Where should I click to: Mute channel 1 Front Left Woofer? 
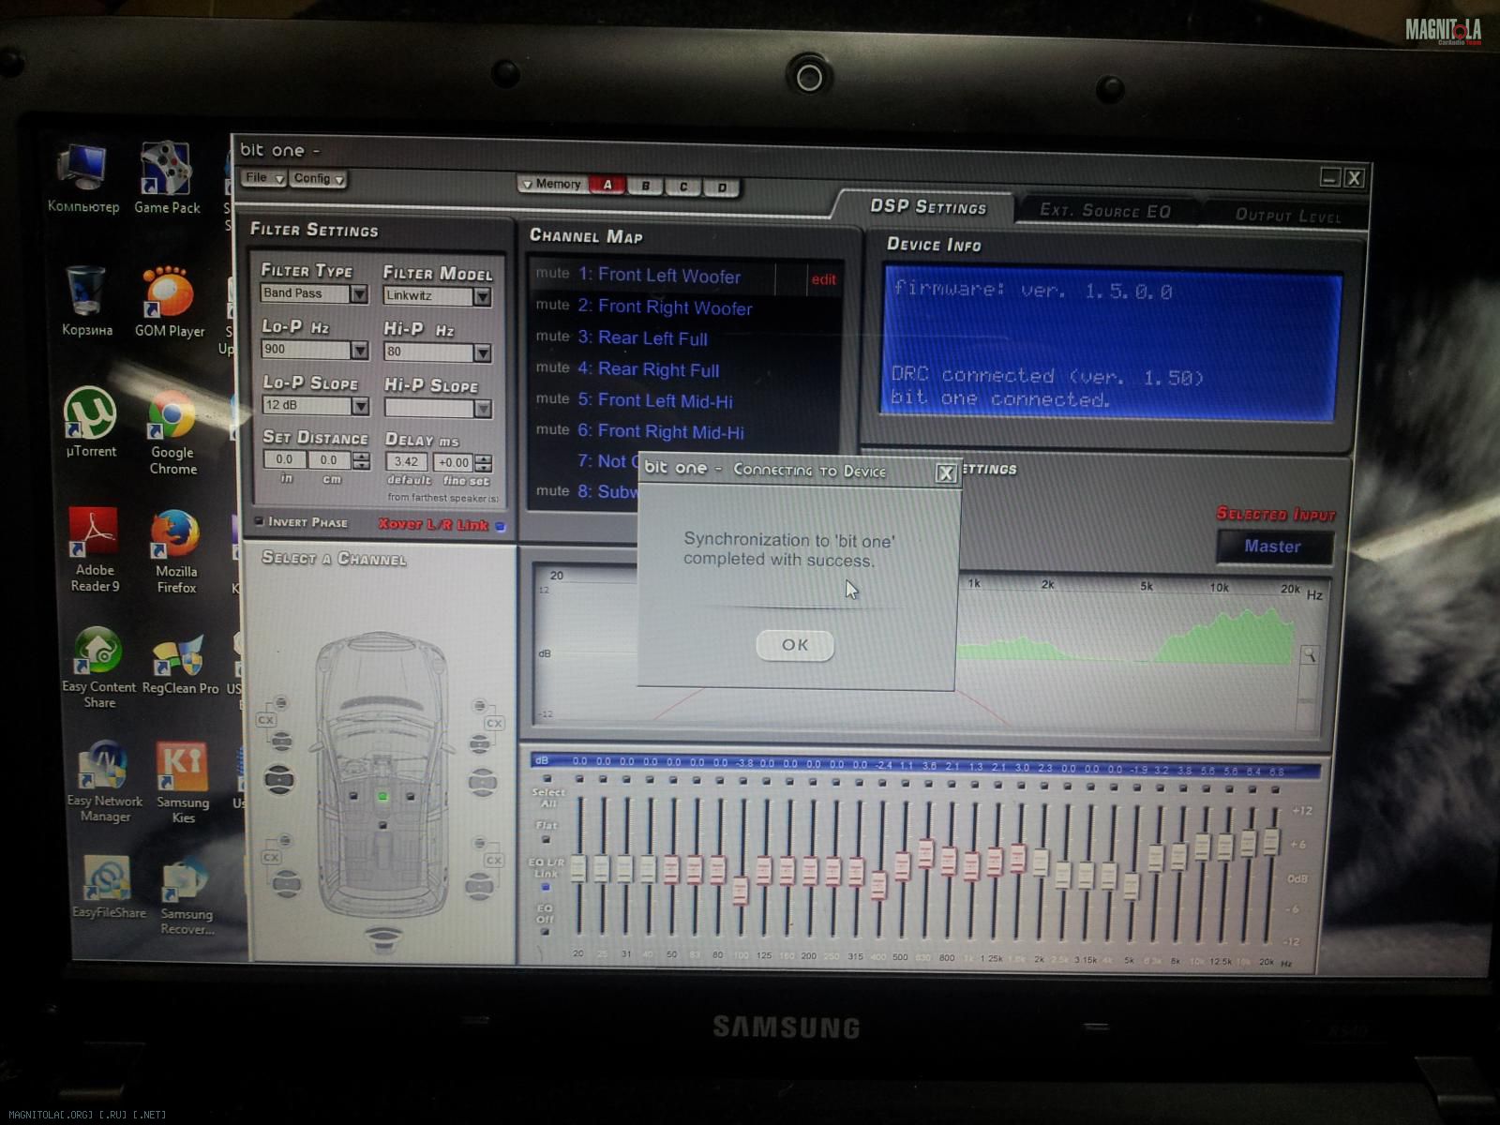point(552,273)
